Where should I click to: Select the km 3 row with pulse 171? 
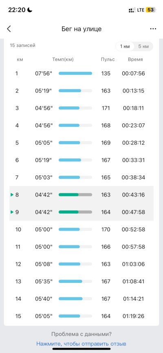click(x=81, y=108)
